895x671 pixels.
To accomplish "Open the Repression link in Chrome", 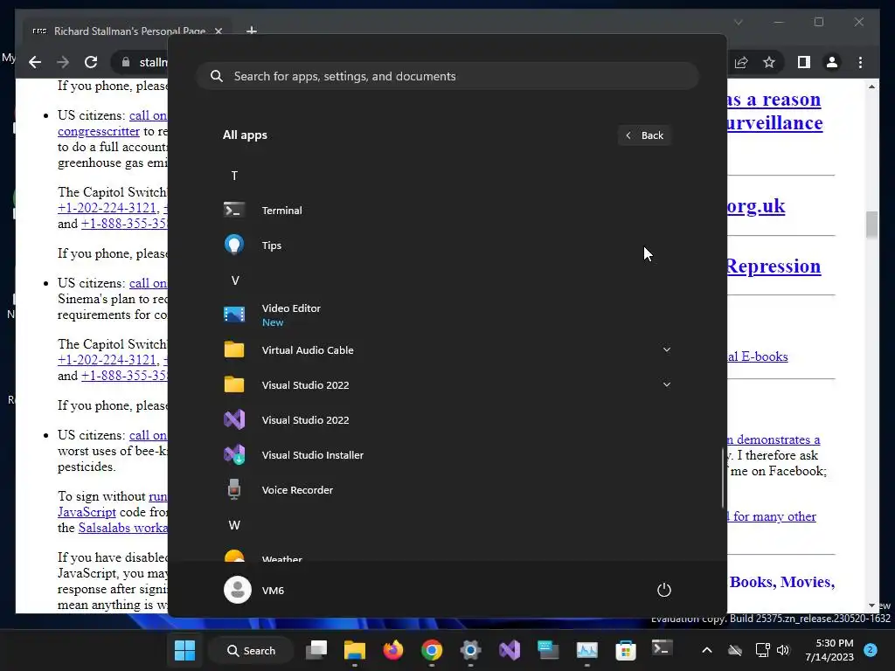I will 774,266.
